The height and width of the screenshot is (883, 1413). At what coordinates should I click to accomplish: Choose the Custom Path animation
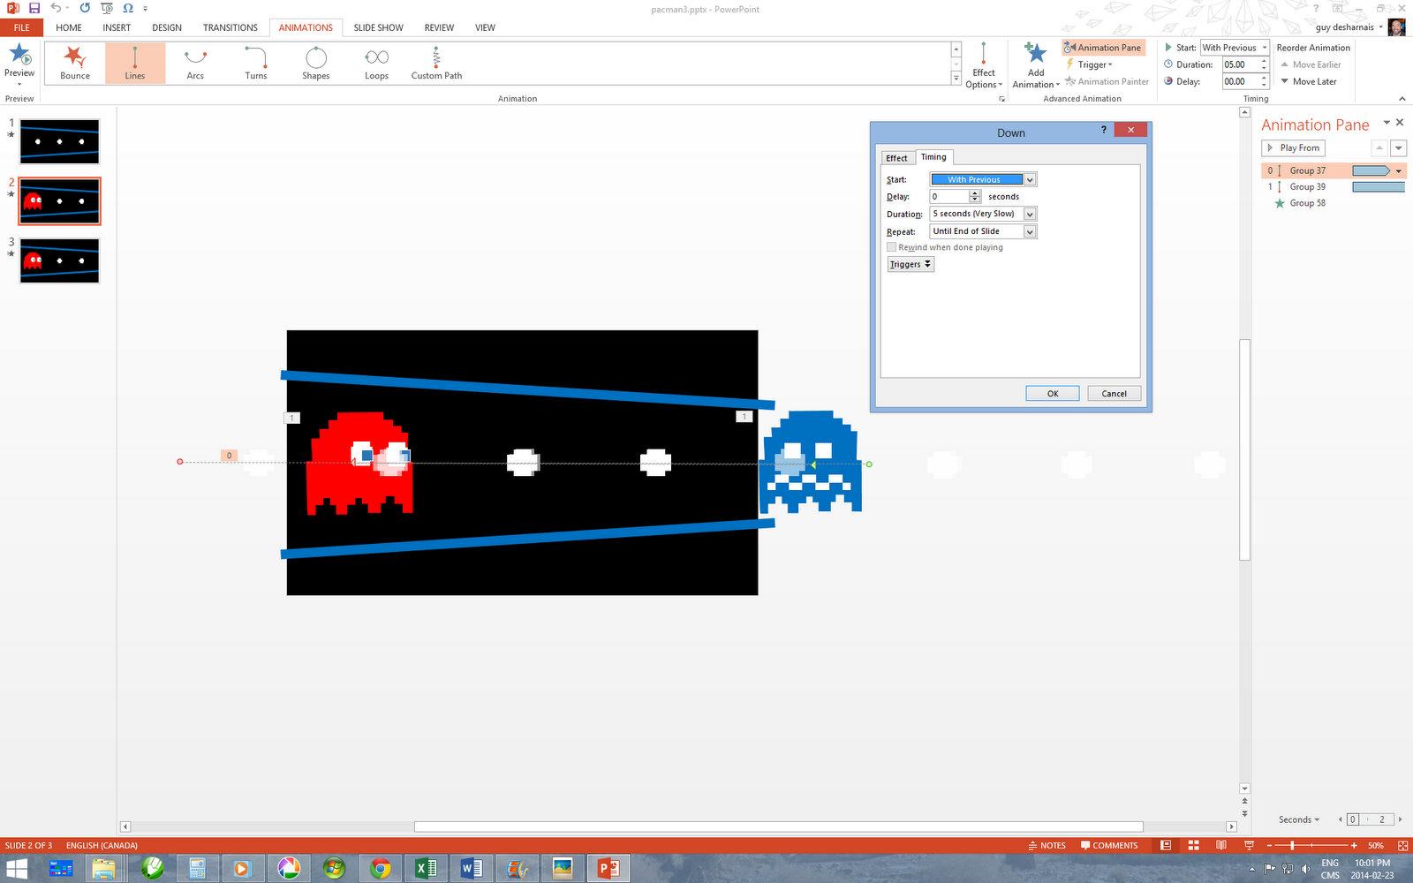pos(436,64)
